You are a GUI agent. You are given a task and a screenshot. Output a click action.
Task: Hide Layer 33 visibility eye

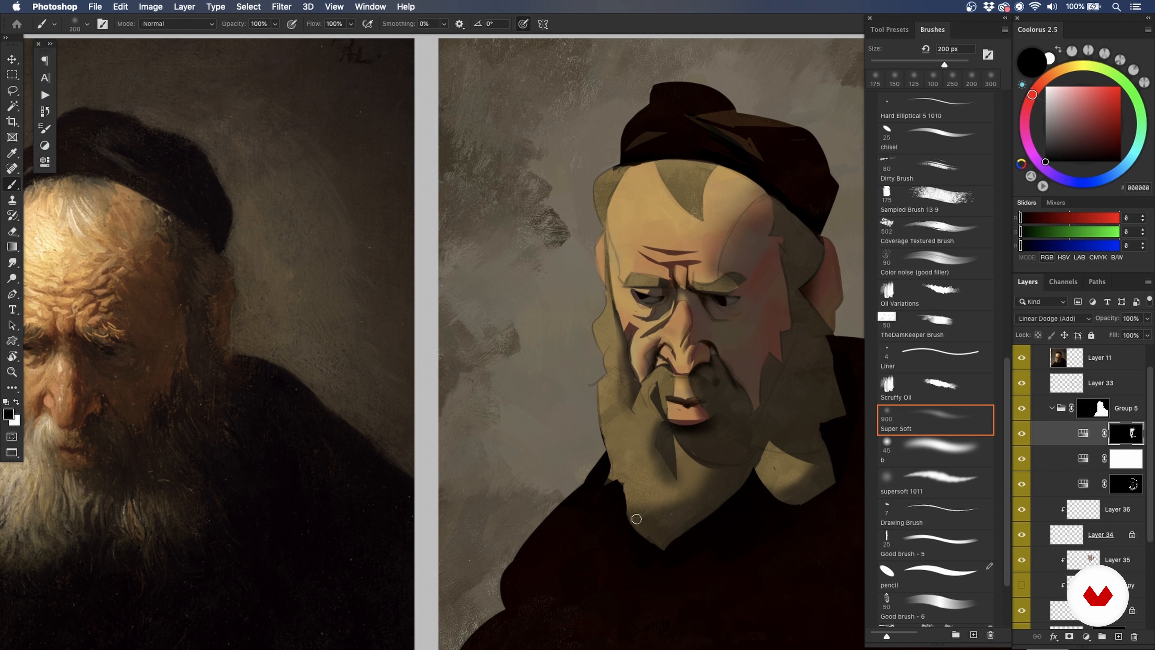1021,383
